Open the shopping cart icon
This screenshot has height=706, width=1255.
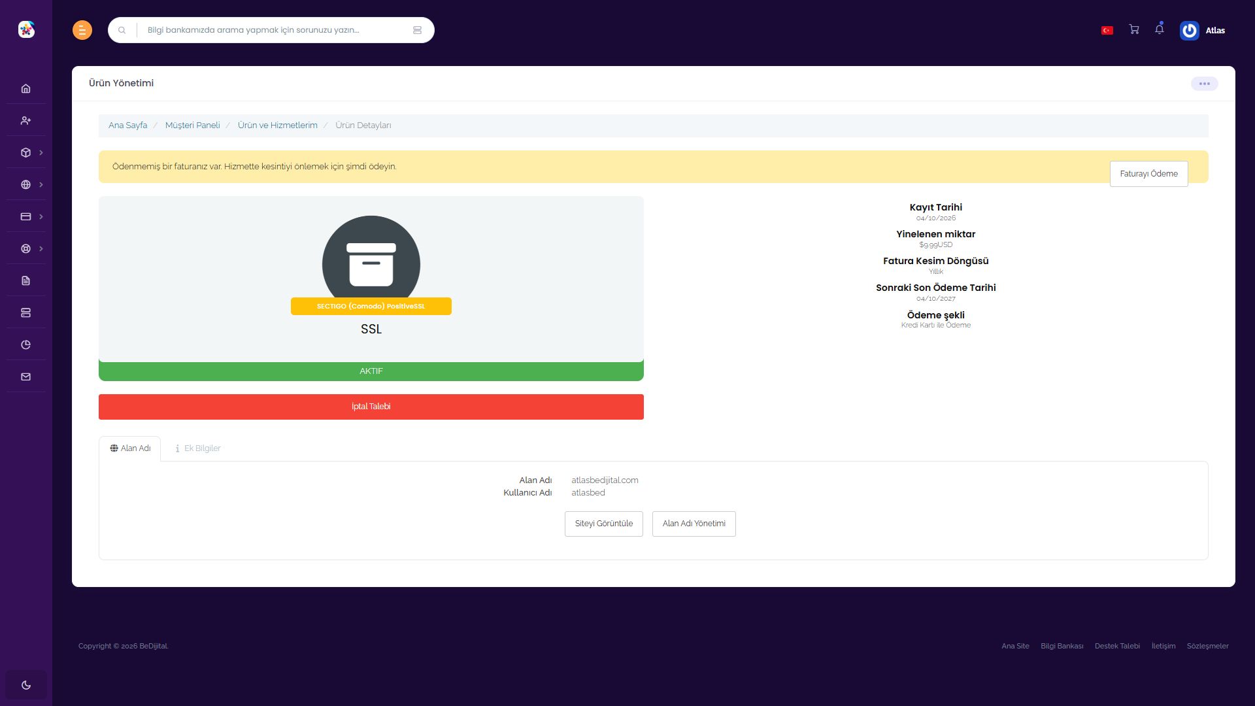tap(1134, 29)
